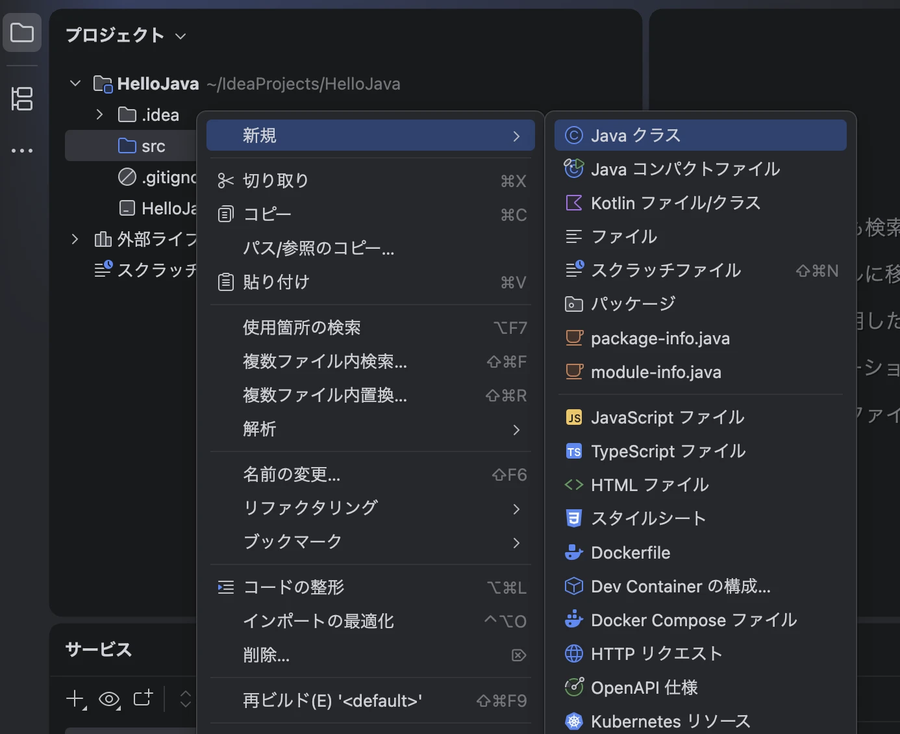Click the Dev Container の構成 cube icon
Screen dimensions: 900x734
(x=574, y=586)
